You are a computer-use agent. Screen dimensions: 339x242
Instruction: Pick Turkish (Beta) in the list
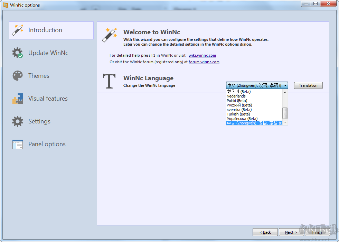(254, 114)
